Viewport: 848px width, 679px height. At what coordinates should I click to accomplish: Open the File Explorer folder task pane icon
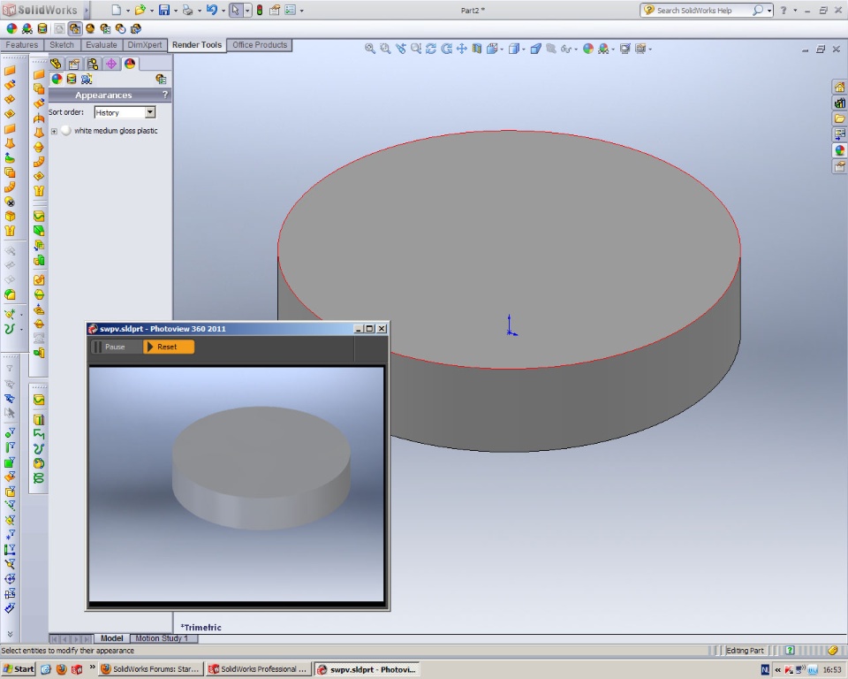point(839,118)
